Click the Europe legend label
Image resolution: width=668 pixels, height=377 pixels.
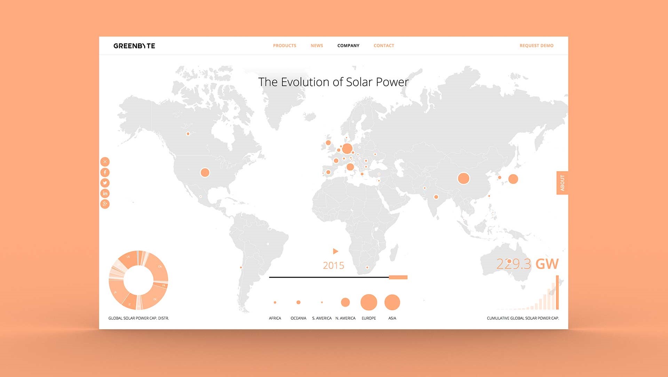coord(369,318)
